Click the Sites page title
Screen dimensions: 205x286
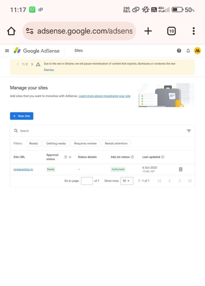point(78,51)
